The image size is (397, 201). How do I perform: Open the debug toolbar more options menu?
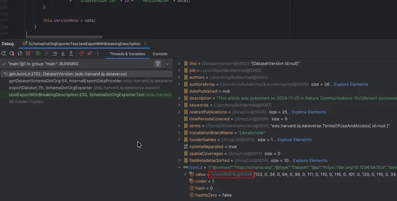[98, 54]
